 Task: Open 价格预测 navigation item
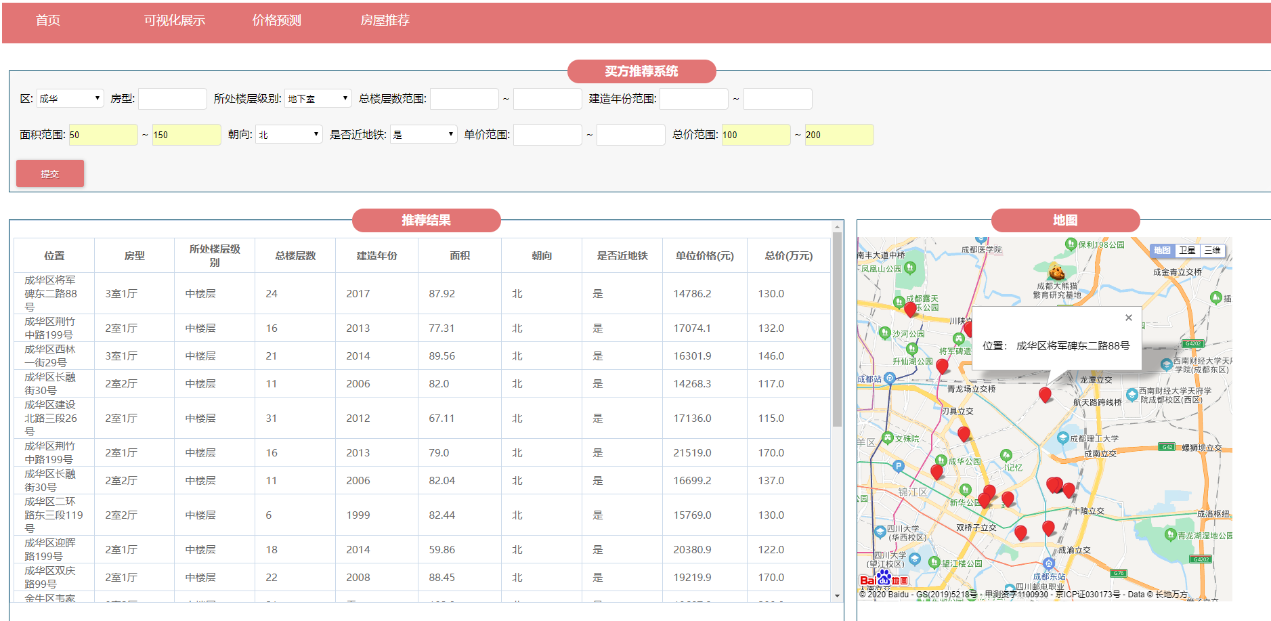tap(277, 20)
